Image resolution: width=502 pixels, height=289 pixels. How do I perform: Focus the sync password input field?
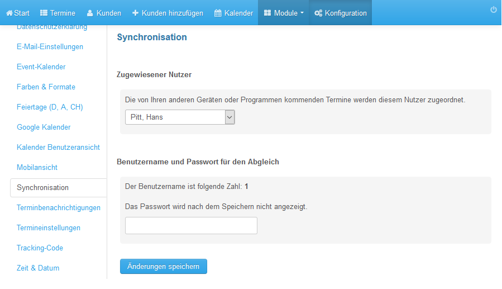191,226
